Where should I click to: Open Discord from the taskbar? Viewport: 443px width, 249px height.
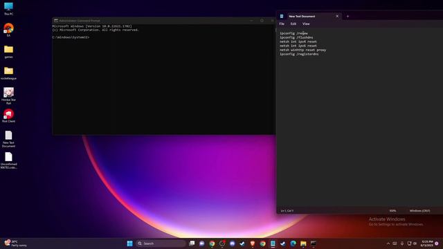pos(233,243)
